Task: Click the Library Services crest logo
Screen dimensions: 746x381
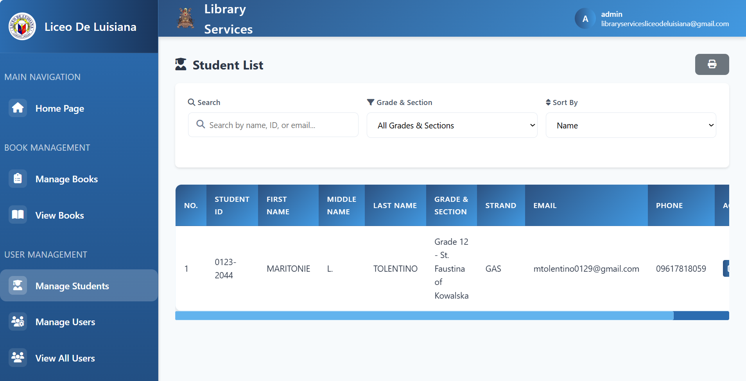Action: 185,18
